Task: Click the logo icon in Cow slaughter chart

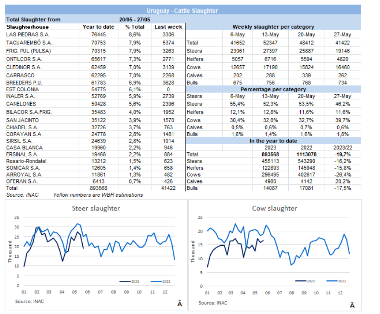Action: tap(352, 305)
